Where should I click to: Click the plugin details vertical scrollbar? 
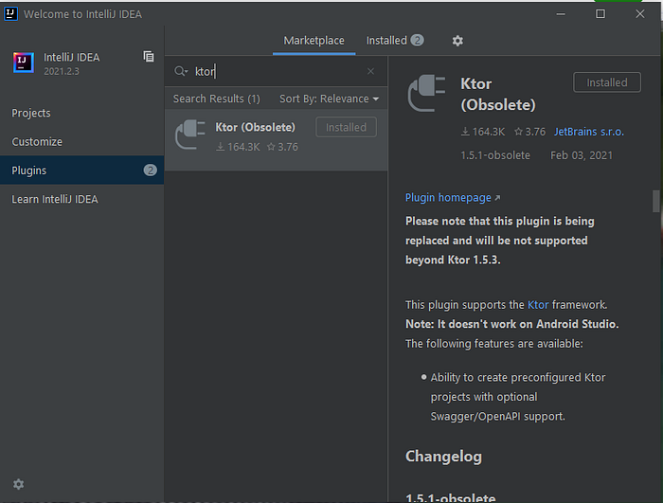[x=655, y=201]
